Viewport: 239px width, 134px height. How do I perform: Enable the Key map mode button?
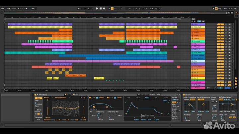[x=220, y=8]
